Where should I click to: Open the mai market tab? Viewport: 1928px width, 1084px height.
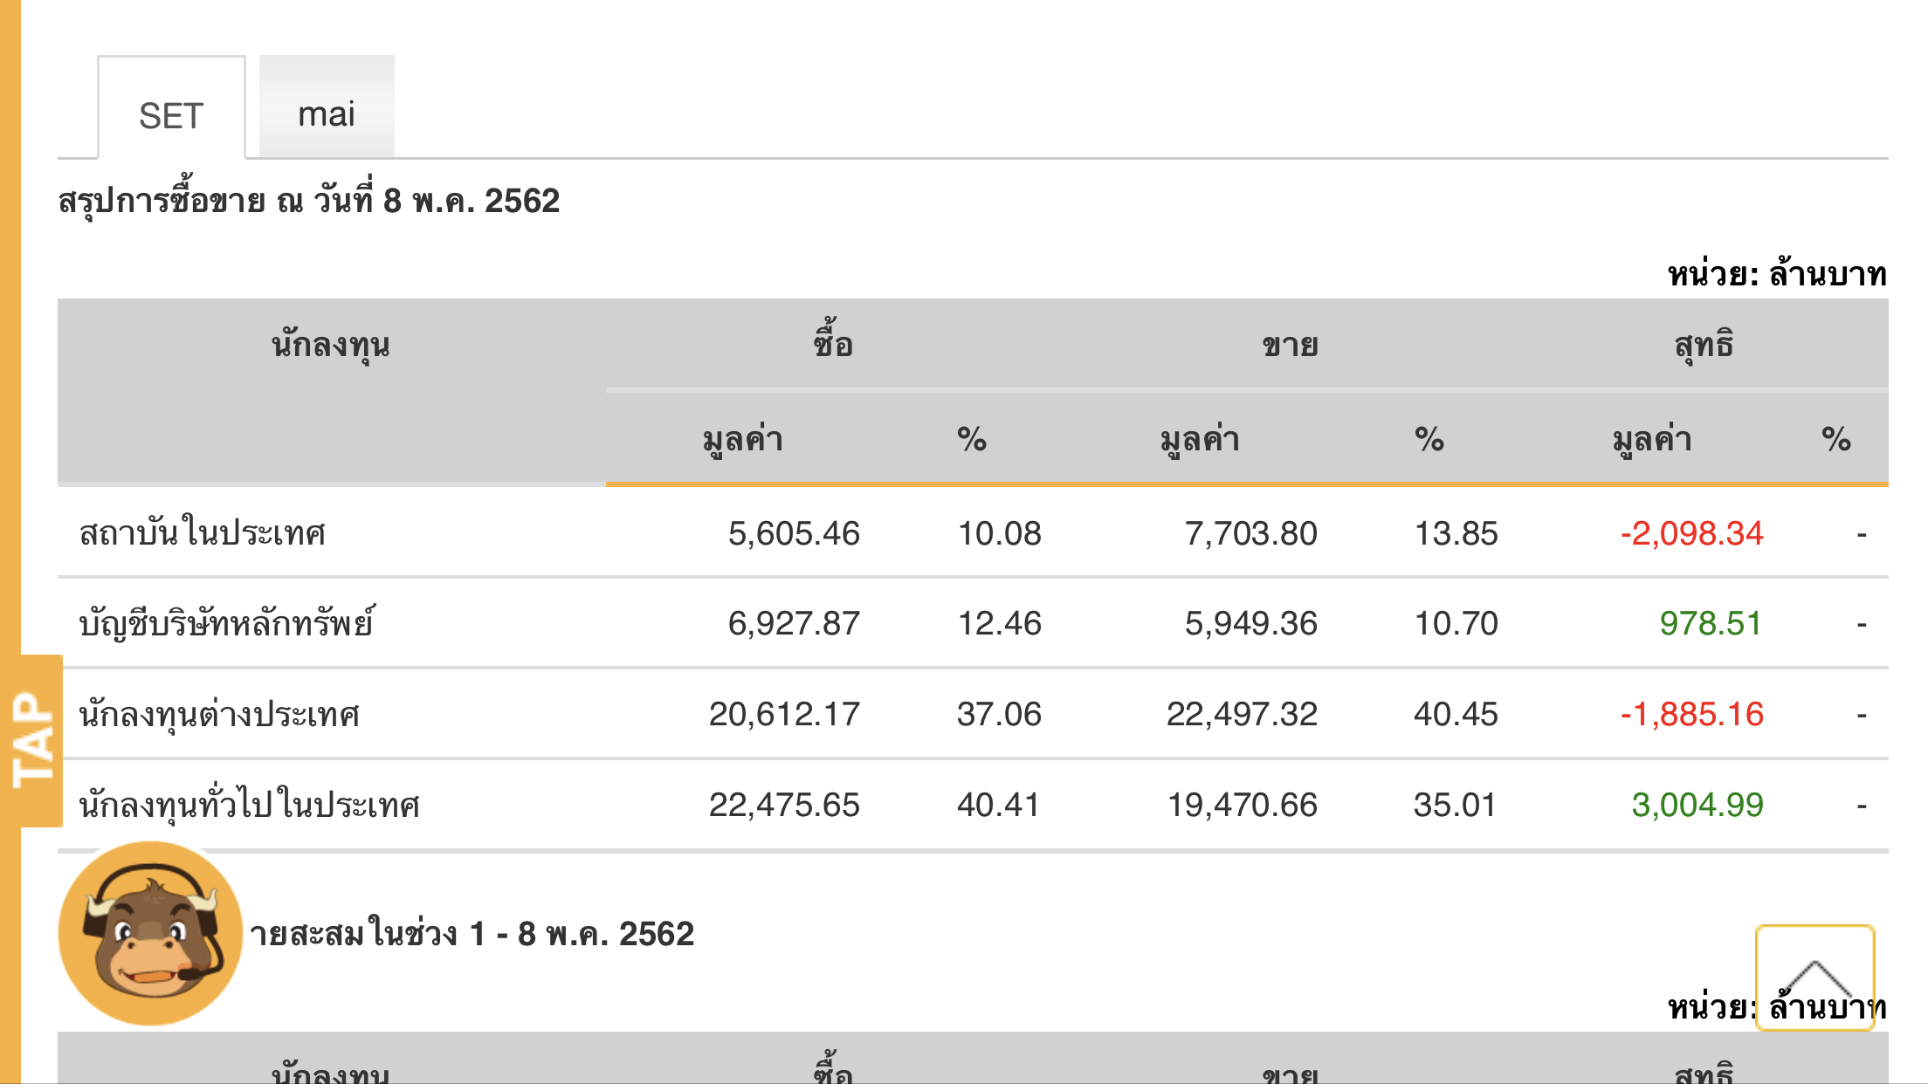pyautogui.click(x=327, y=113)
